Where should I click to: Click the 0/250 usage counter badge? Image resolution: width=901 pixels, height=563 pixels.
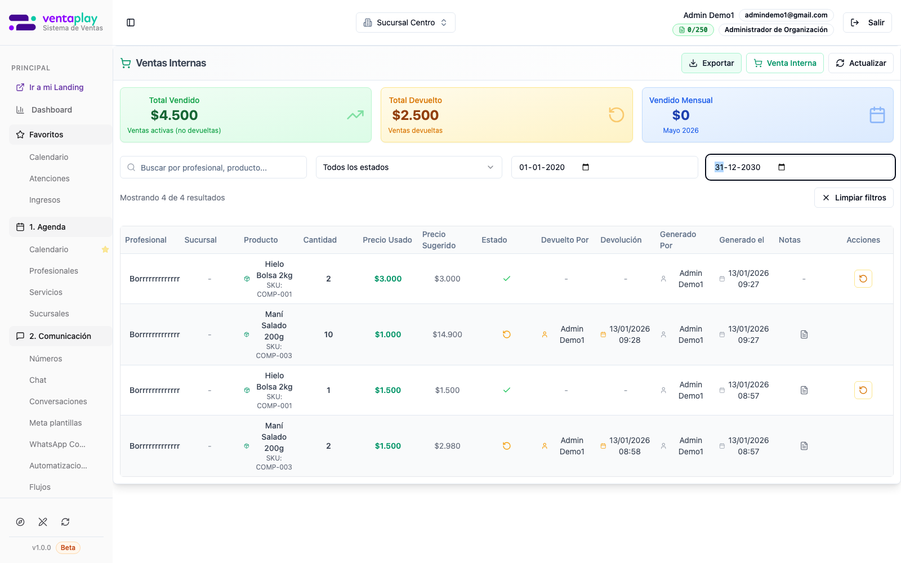pyautogui.click(x=693, y=30)
